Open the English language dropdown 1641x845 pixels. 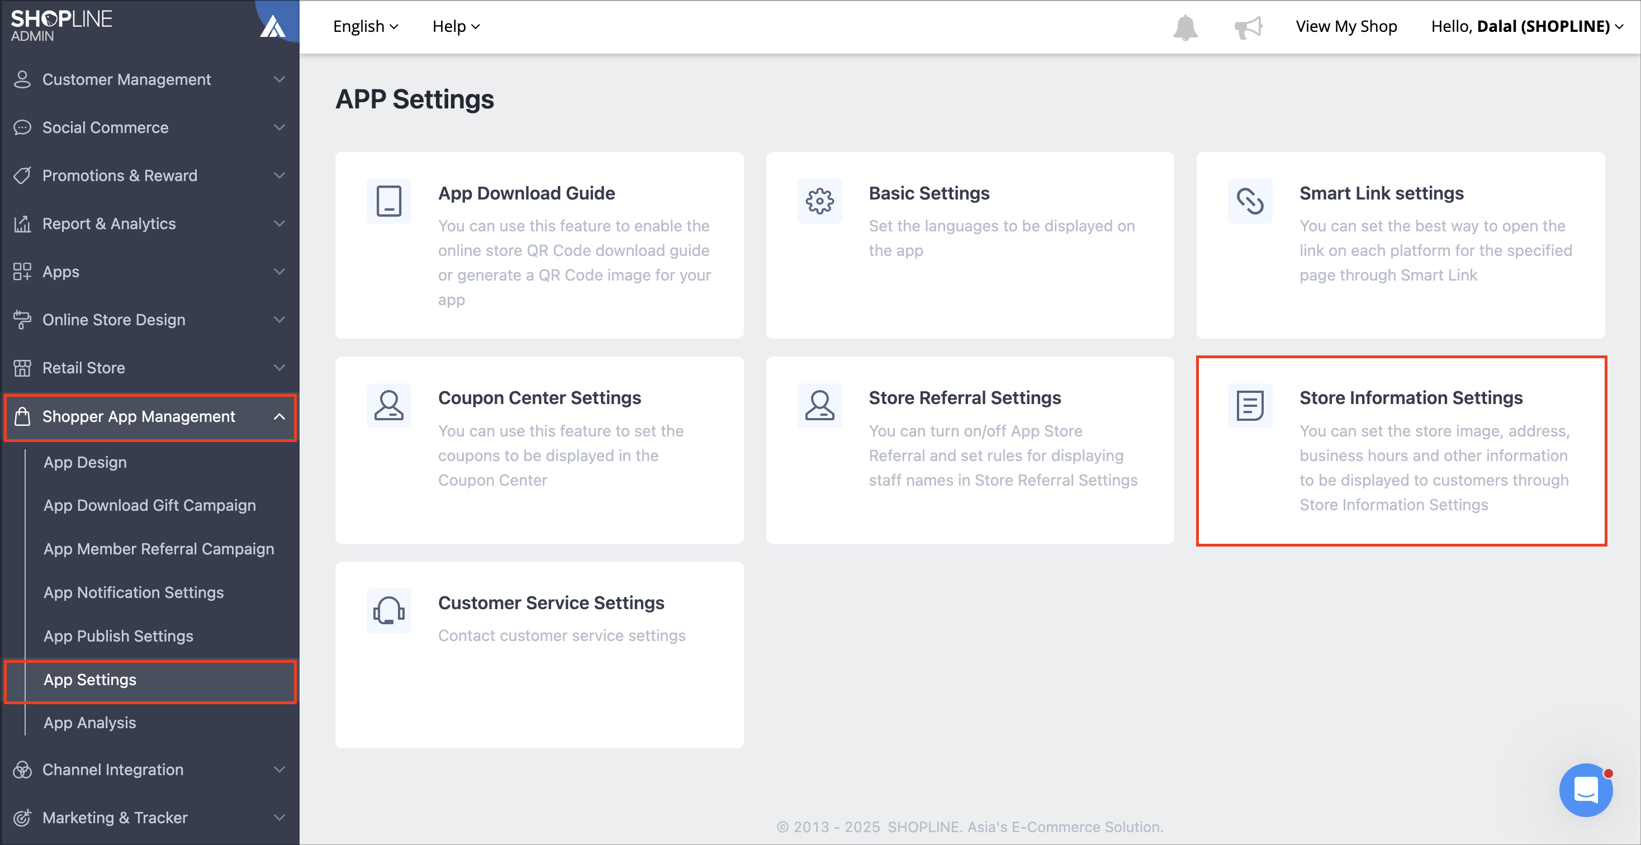(366, 26)
